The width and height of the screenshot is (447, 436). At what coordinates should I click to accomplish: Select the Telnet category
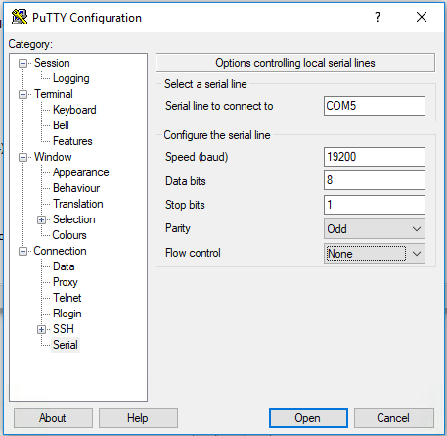coord(67,298)
